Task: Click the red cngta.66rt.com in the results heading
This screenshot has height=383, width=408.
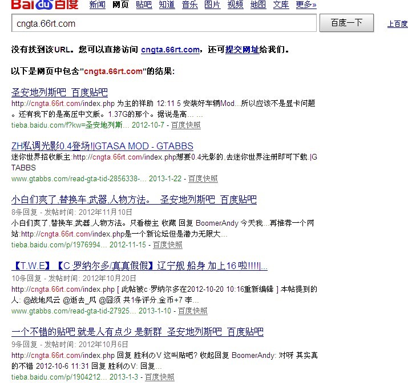Action: pos(113,71)
